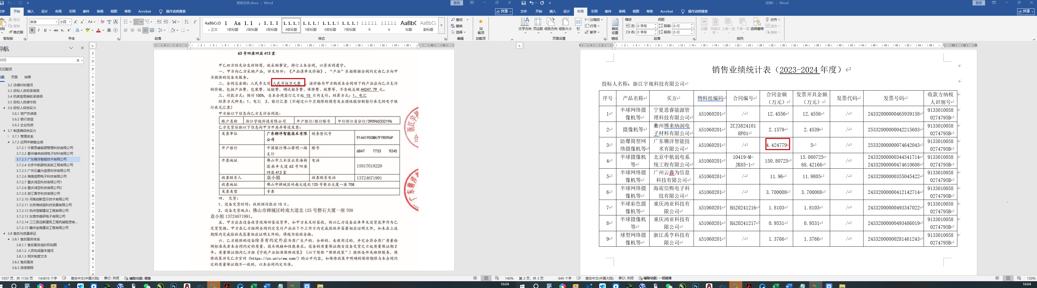
Task: Toggle character shading (gray A)
Action: pos(109,30)
